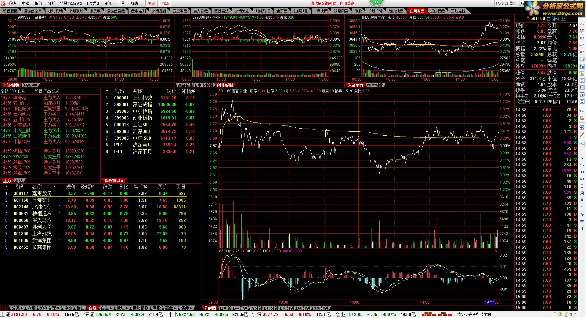
Task: Click the signal antenna icon in status bar
Action: pyautogui.click(x=566, y=314)
